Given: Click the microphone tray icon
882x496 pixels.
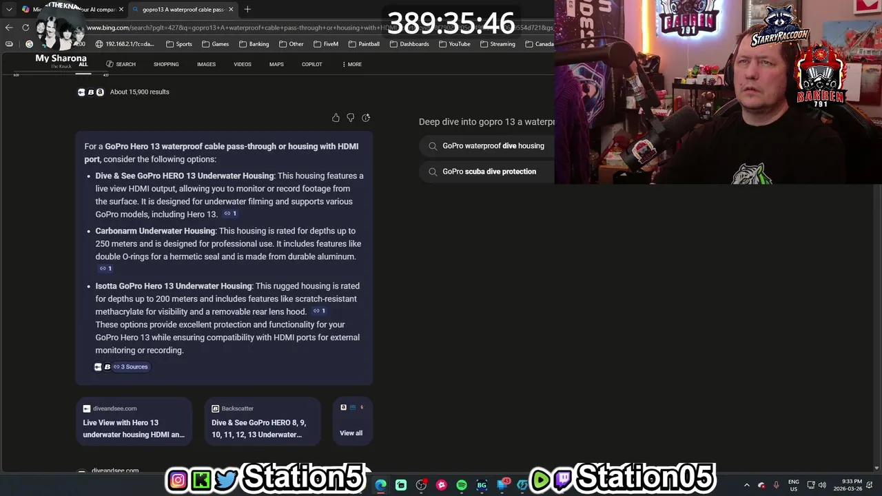Looking at the screenshot, I should (776, 485).
